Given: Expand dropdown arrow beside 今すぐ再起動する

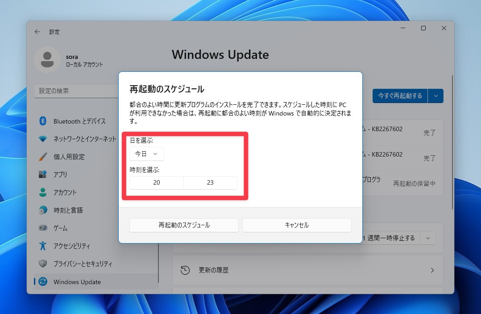Looking at the screenshot, I should (436, 96).
